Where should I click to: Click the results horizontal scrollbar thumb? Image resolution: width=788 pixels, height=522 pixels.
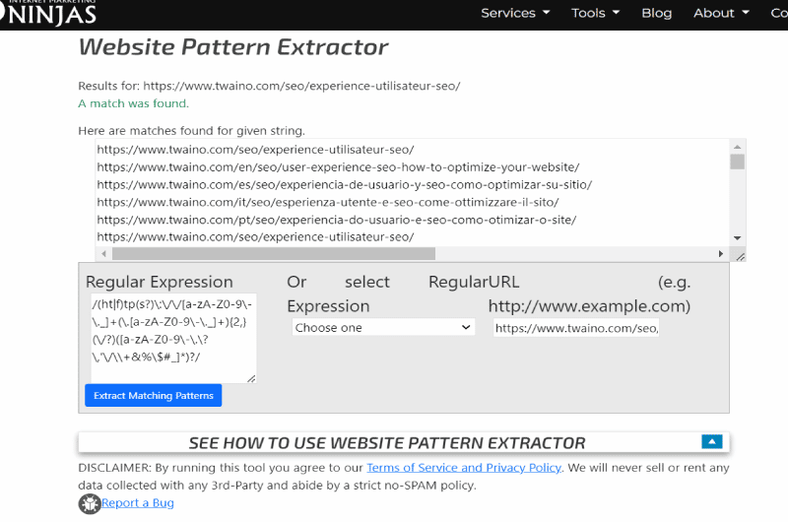coord(274,254)
